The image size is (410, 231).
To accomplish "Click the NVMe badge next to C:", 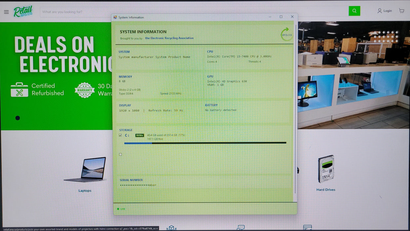I will point(140,135).
